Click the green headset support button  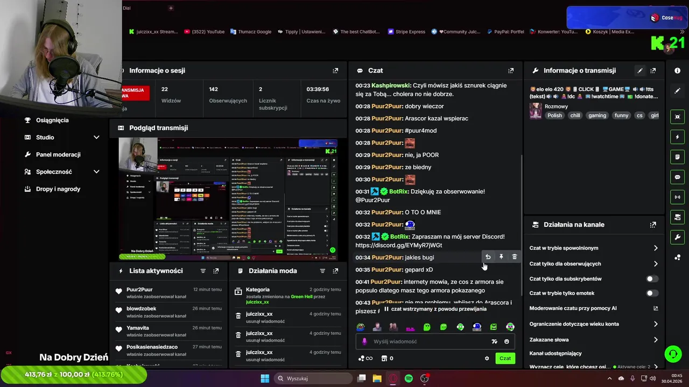(673, 354)
